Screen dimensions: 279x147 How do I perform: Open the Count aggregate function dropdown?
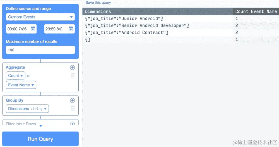(x=16, y=75)
